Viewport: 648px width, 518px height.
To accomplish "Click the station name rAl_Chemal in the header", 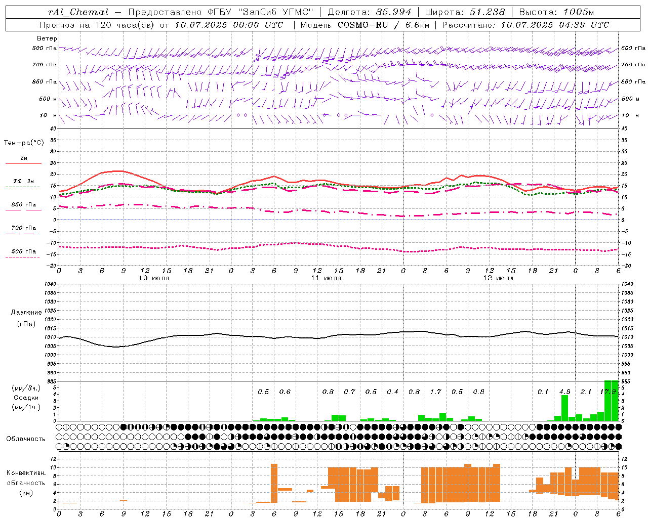I will coord(78,12).
